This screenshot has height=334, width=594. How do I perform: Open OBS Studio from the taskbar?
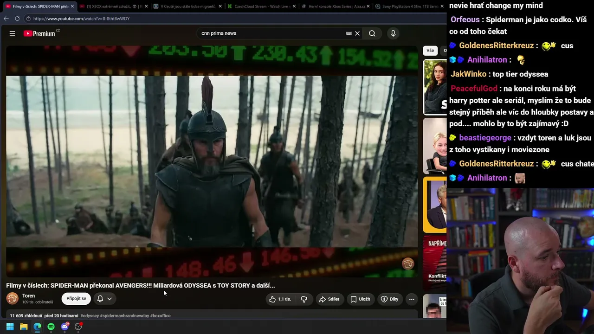(x=78, y=327)
